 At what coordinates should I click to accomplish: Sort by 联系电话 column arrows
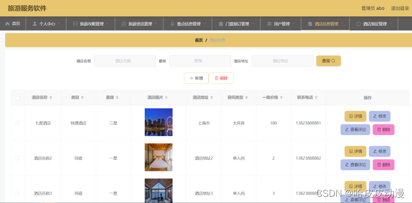click(x=316, y=98)
